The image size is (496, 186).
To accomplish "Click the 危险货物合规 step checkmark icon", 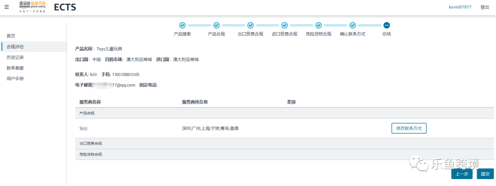I will point(318,25).
